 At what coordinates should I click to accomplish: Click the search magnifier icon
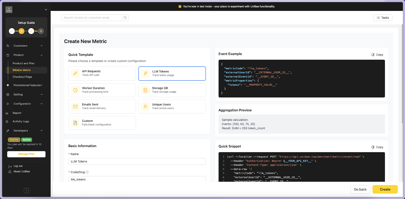[125, 18]
